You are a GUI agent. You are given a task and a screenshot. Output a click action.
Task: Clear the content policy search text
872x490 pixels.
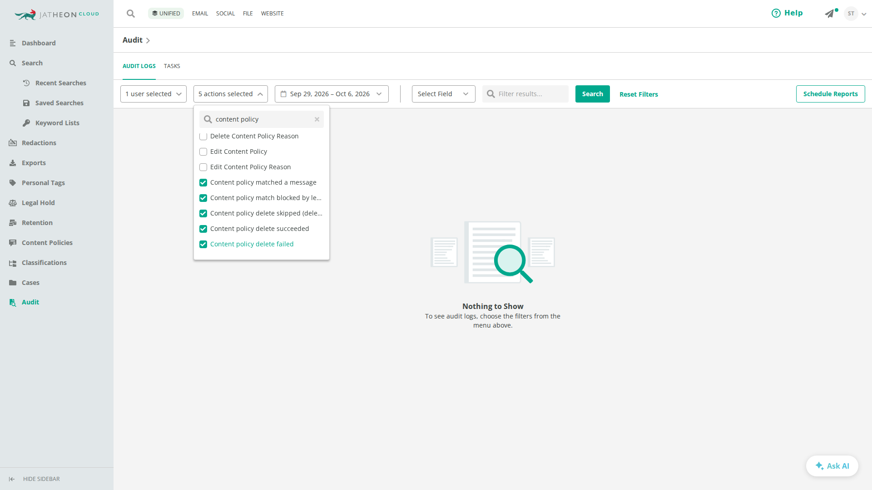tap(317, 119)
